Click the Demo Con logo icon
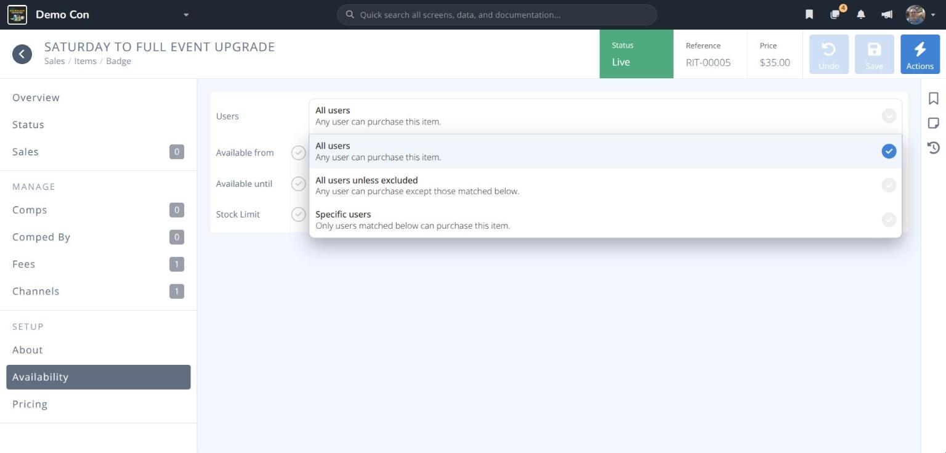Screen dimensions: 946x453 click(x=17, y=14)
